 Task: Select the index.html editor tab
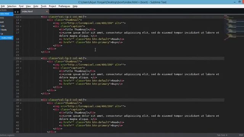35,11
